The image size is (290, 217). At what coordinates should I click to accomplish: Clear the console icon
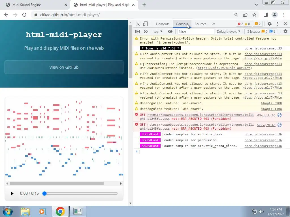point(146,32)
